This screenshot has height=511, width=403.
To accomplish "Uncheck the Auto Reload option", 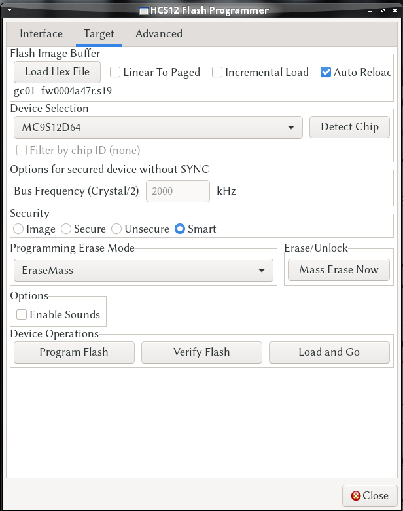I will coord(326,73).
